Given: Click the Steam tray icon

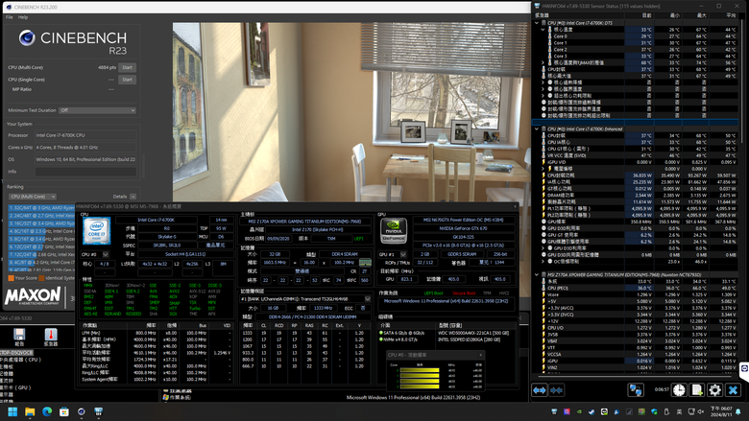Looking at the screenshot, I should (x=592, y=411).
